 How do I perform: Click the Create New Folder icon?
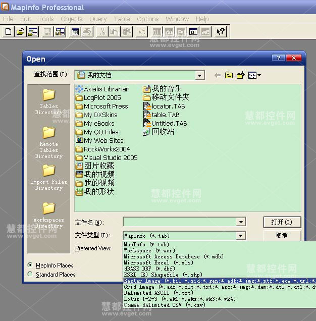click(241, 75)
